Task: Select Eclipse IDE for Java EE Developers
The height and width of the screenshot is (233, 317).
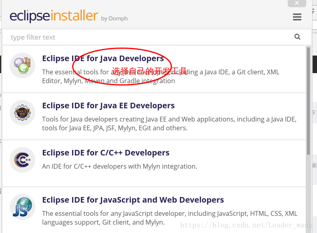Action: click(108, 106)
